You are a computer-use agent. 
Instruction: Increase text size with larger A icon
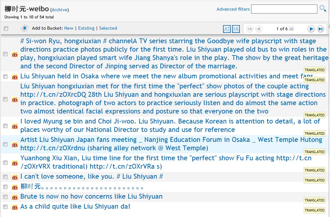pyautogui.click(x=236, y=29)
